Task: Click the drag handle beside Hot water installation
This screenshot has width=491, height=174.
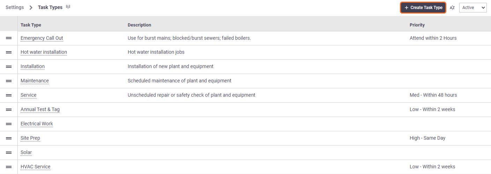Action: (9, 52)
